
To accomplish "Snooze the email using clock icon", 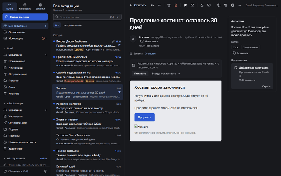I will [x=218, y=5].
